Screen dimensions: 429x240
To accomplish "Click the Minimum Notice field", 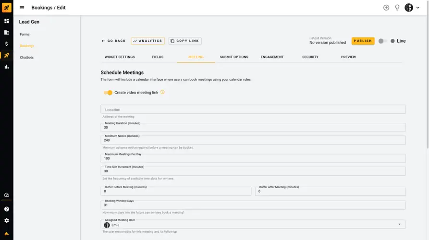I will 253,140.
